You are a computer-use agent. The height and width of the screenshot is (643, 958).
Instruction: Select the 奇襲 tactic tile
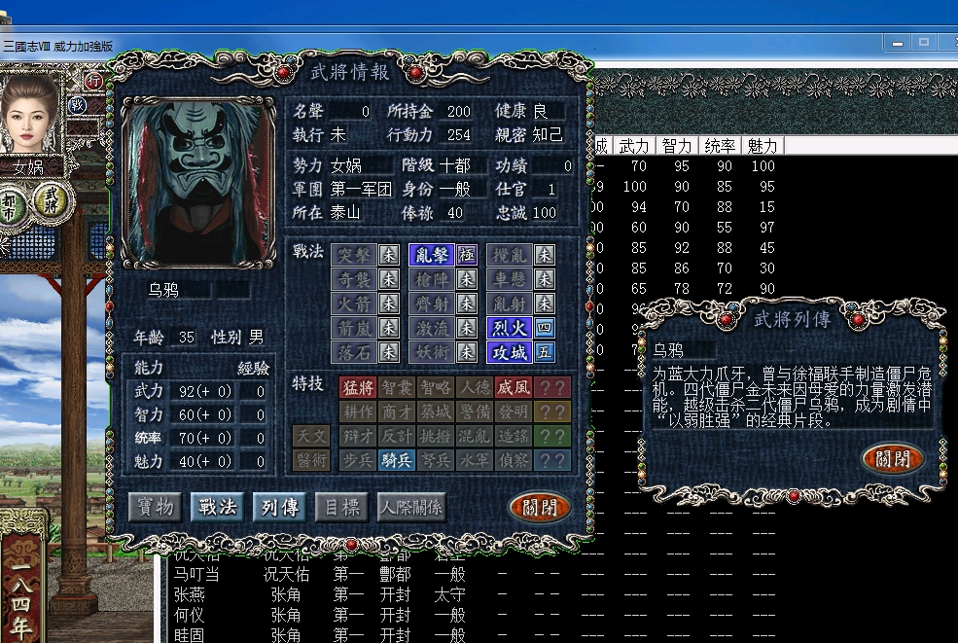click(x=354, y=279)
